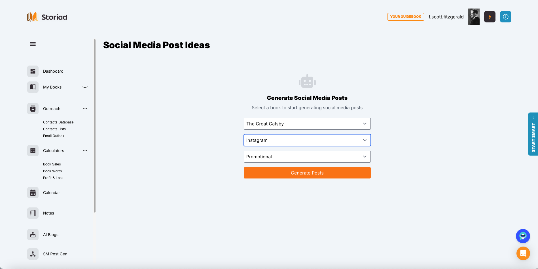Toggle the hamburger sidebar menu

click(33, 44)
